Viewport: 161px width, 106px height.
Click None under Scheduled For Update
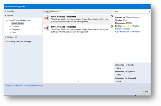click(119, 75)
